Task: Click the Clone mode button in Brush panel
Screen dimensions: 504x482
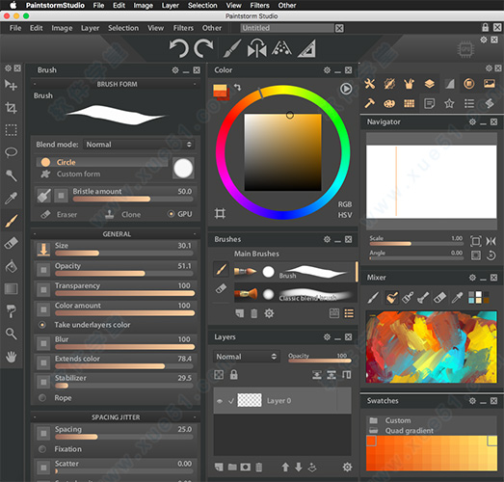Action: coord(123,214)
